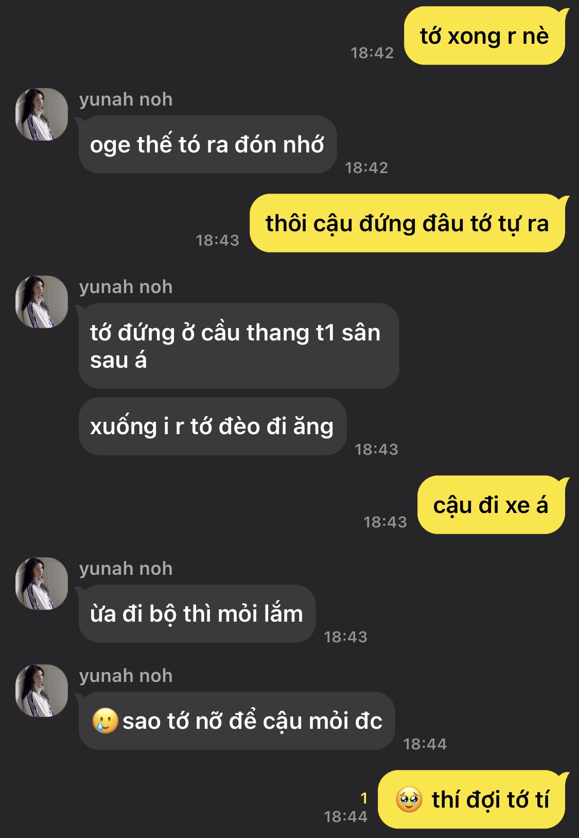This screenshot has height=838, width=579.
Task: Tap yunah noh's avatar beside "oge thế tó" message
Action: 42,114
